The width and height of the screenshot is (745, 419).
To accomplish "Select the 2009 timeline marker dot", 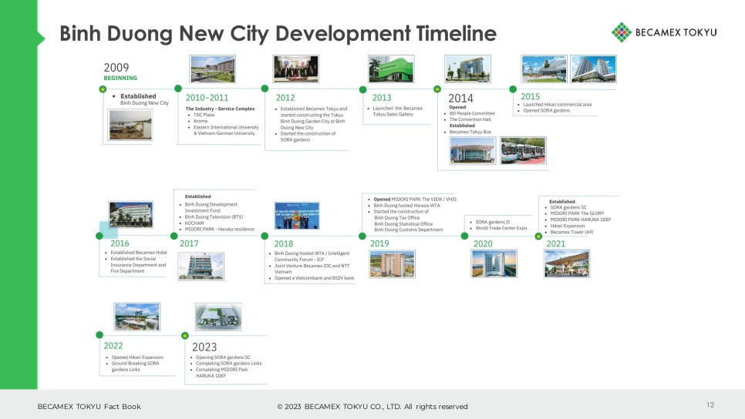I will [x=103, y=89].
